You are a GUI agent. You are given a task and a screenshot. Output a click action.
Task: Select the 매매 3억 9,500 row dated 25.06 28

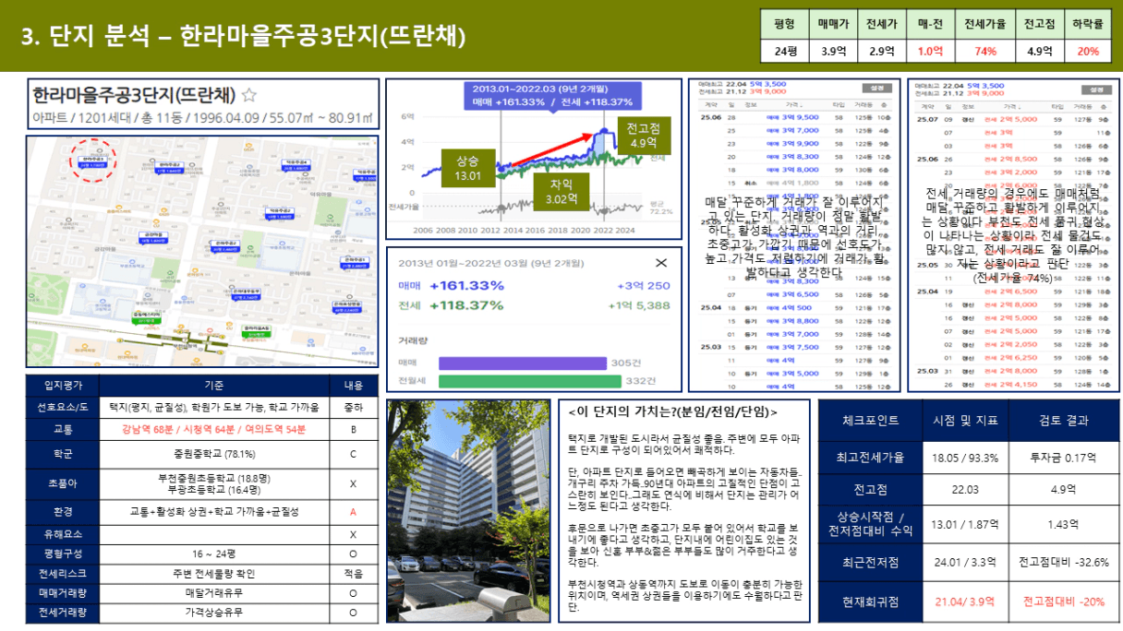click(794, 117)
